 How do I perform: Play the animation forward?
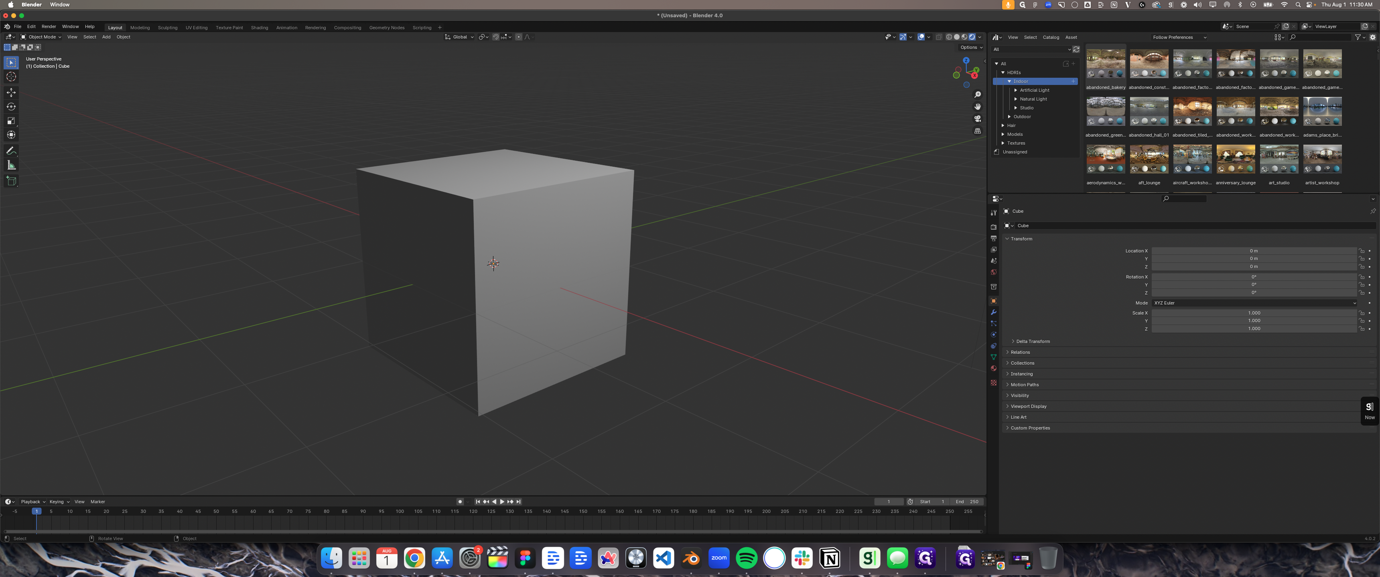[501, 502]
